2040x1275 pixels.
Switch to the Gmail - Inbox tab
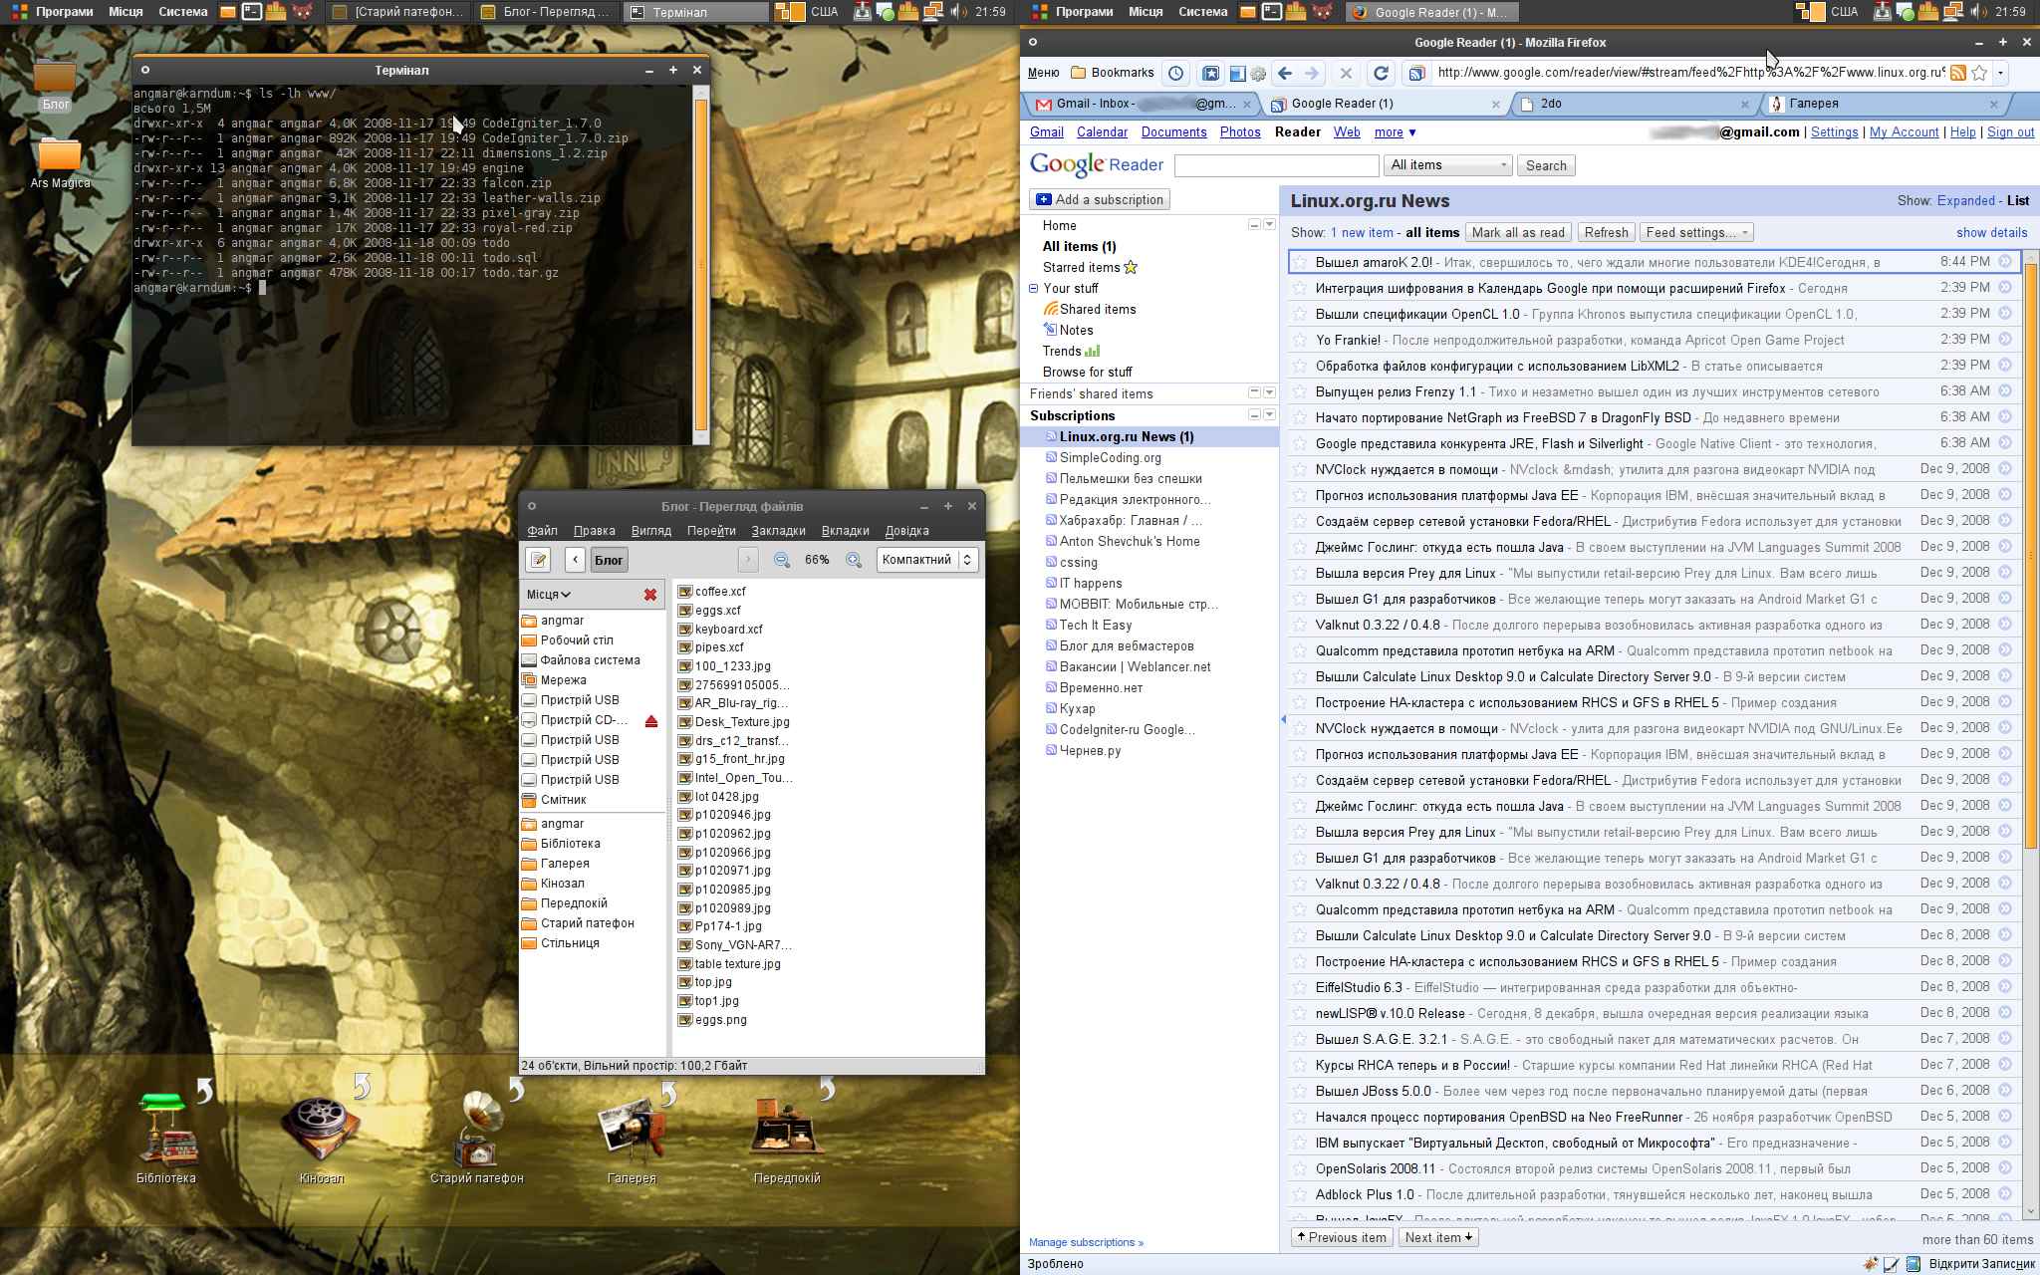[1143, 104]
